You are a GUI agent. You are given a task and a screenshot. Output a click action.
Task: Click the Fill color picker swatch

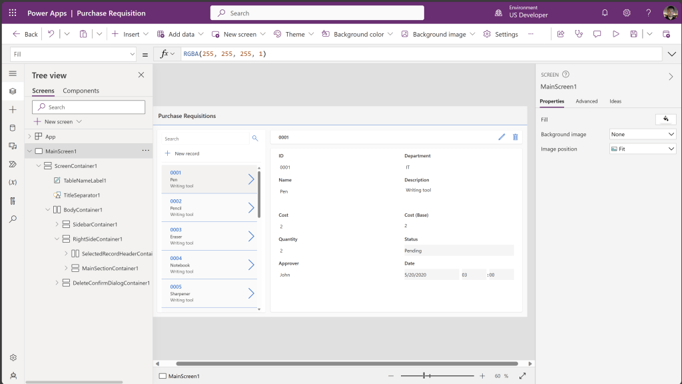tap(665, 119)
